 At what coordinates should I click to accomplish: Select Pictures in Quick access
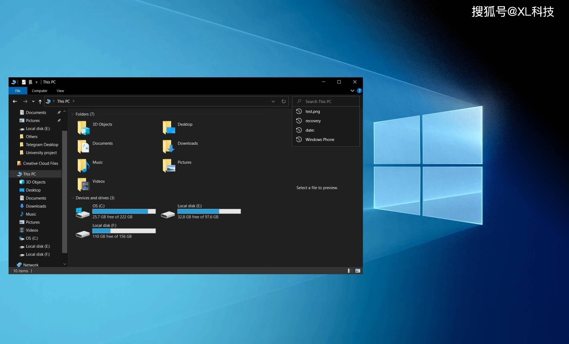click(33, 121)
